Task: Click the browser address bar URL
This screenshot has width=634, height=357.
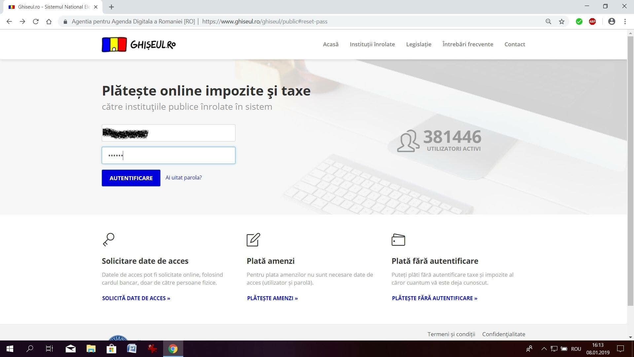Action: tap(264, 21)
